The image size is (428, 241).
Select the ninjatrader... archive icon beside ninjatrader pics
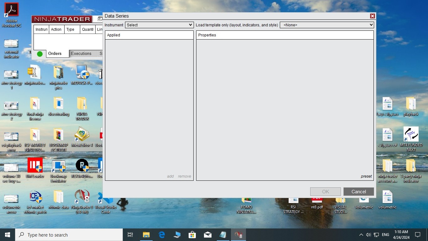pyautogui.click(x=35, y=75)
